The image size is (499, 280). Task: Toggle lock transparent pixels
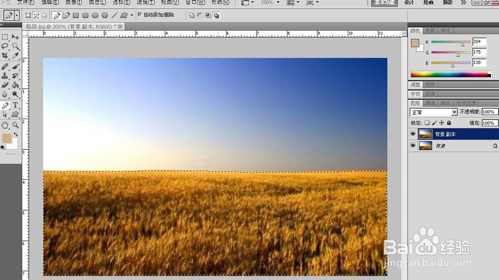[x=427, y=123]
